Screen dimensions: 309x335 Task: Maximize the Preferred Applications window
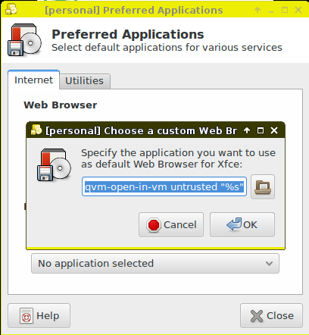point(285,10)
